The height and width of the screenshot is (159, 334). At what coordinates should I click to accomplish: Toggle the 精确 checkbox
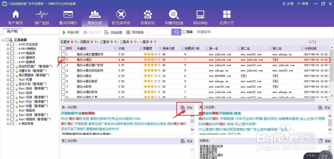point(184,32)
